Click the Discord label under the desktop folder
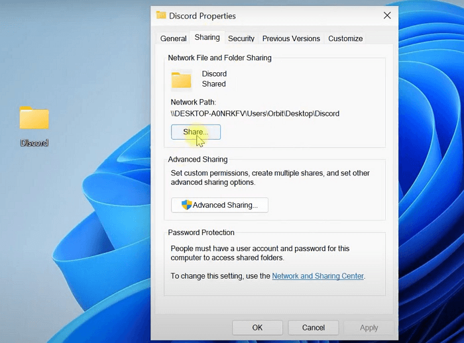This screenshot has height=343, width=464. pos(34,143)
